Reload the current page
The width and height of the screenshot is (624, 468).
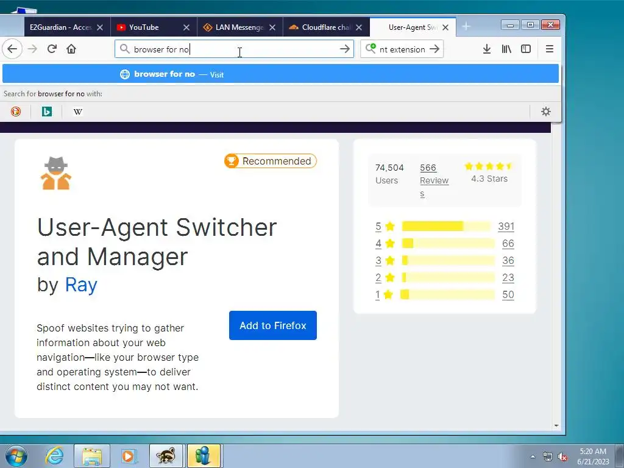(x=52, y=49)
